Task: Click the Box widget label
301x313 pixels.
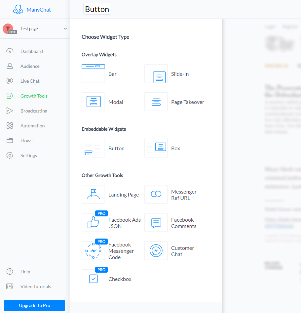Action: point(175,148)
